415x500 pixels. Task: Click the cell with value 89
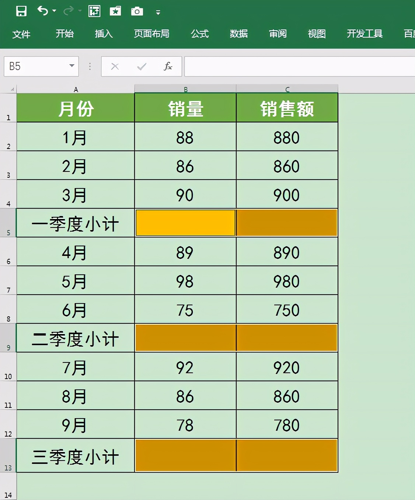coord(185,252)
